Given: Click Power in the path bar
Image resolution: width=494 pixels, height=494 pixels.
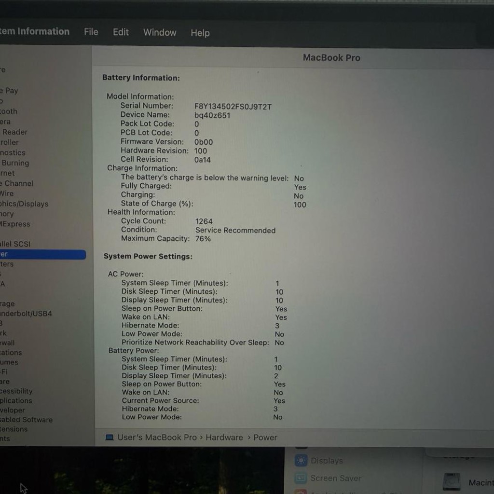Looking at the screenshot, I should (265, 437).
